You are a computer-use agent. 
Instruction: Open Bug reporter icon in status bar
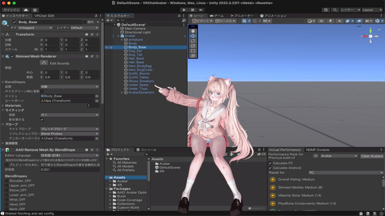(362, 213)
